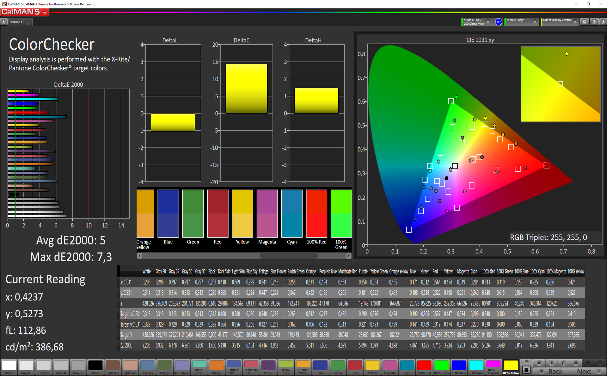Collapse the right panel arrow icon
Viewport: 607px width, 376px height.
603,22
